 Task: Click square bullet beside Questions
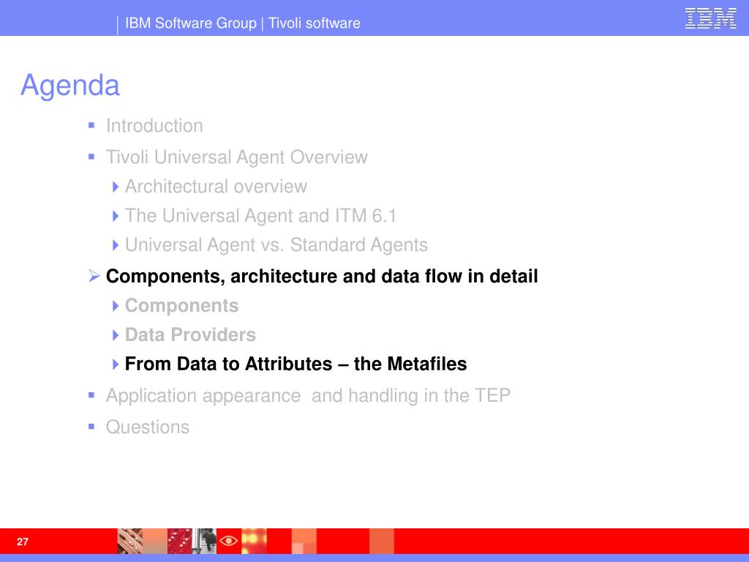pyautogui.click(x=91, y=427)
